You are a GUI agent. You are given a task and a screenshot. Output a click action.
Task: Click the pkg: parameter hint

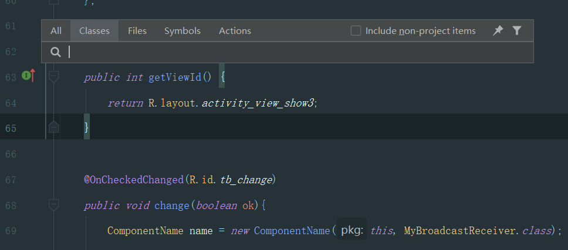[x=353, y=231]
